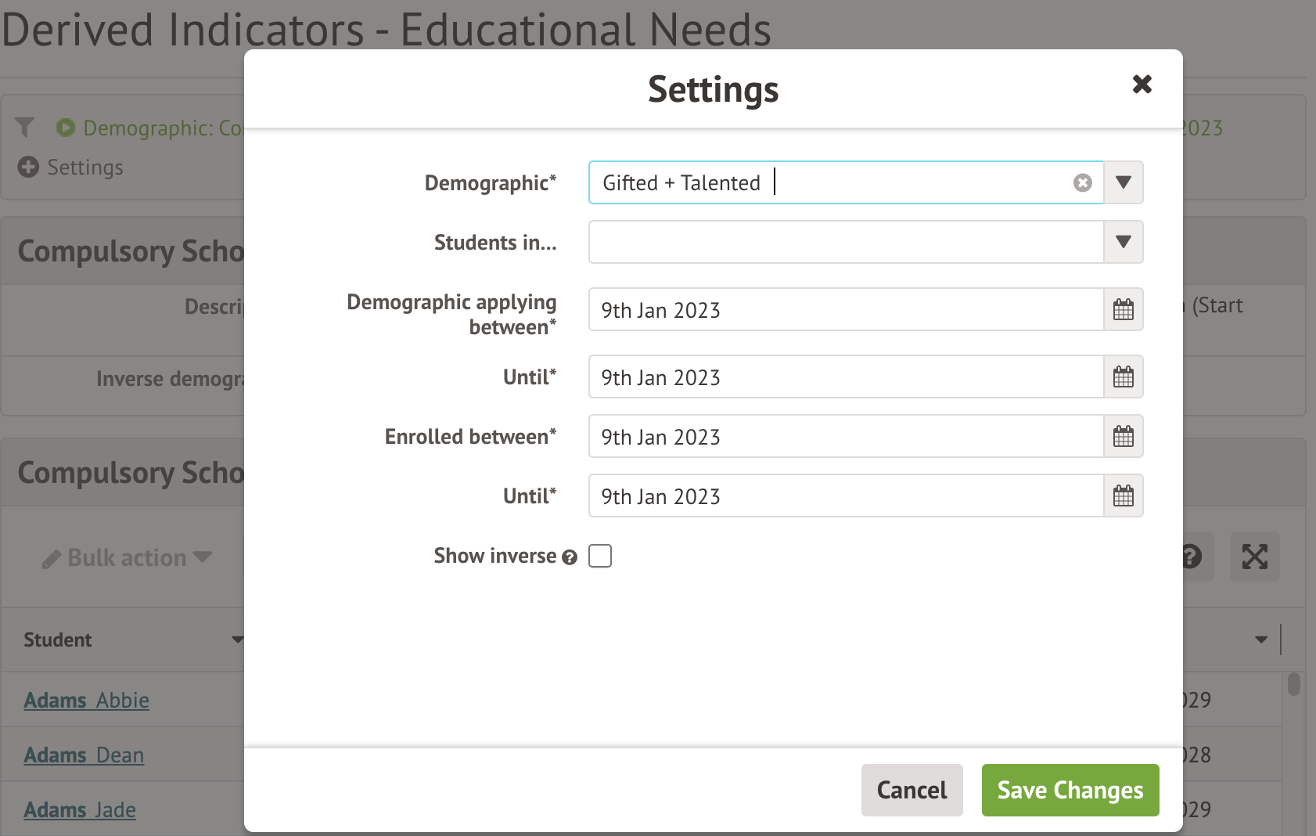Click the table vertical scrollbar
1316x836 pixels.
(1293, 684)
